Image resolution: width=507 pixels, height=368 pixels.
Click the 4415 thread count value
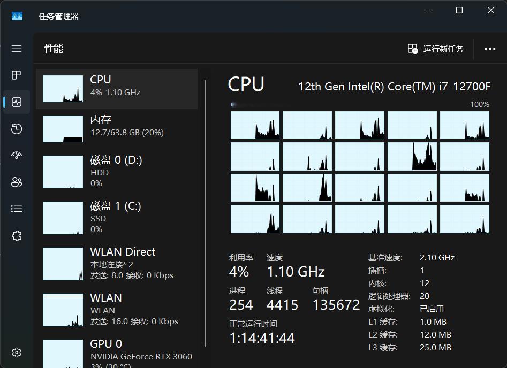tap(282, 305)
